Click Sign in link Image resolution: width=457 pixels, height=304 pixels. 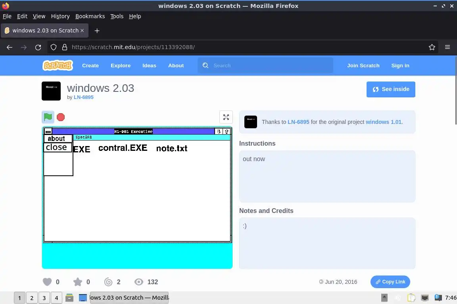[400, 65]
